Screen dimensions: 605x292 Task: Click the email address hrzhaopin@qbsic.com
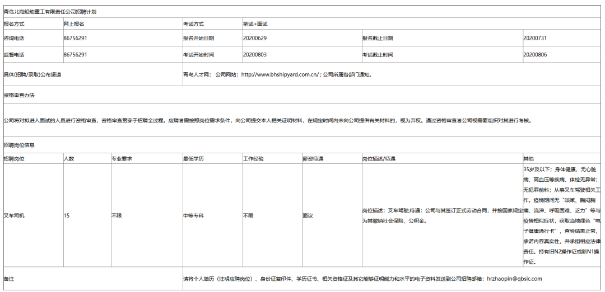(514, 279)
